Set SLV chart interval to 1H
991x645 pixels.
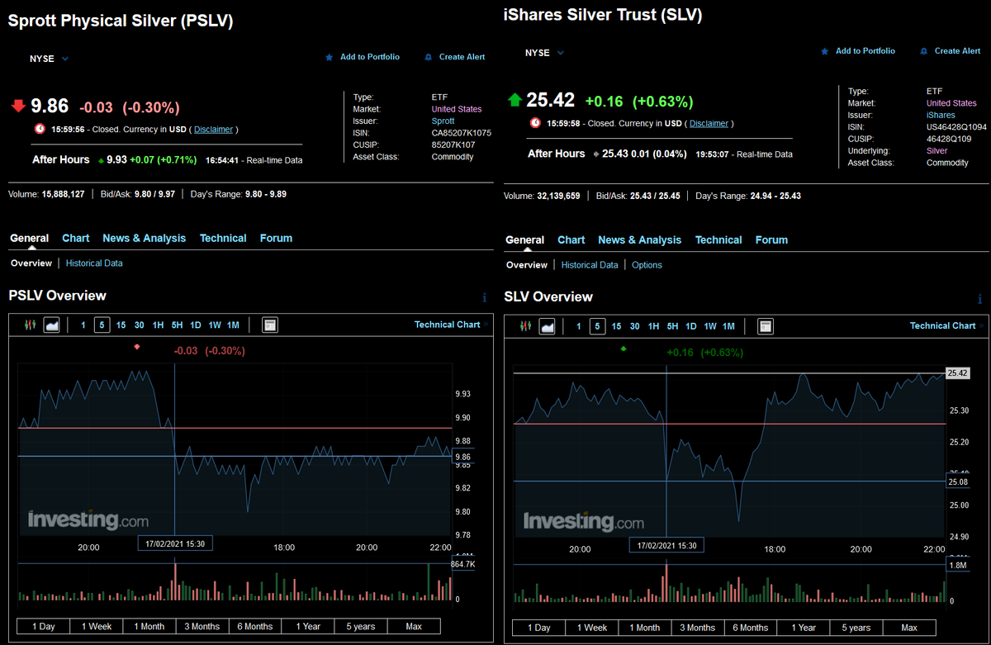653,326
